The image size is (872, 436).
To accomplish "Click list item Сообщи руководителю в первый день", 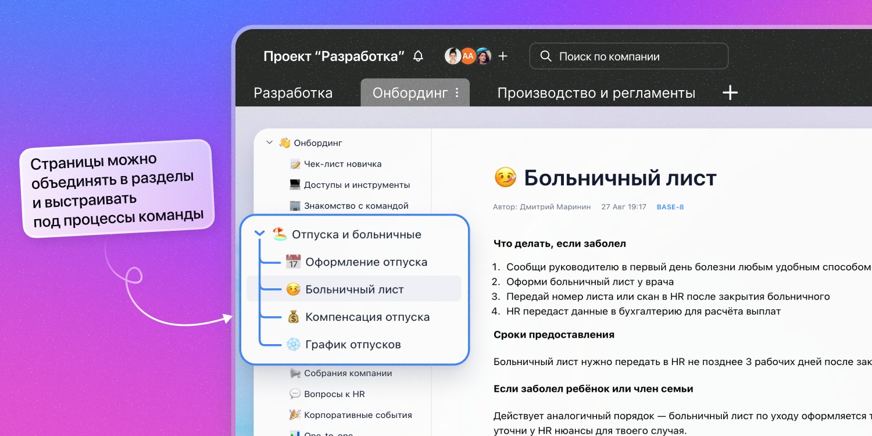I will click(689, 267).
